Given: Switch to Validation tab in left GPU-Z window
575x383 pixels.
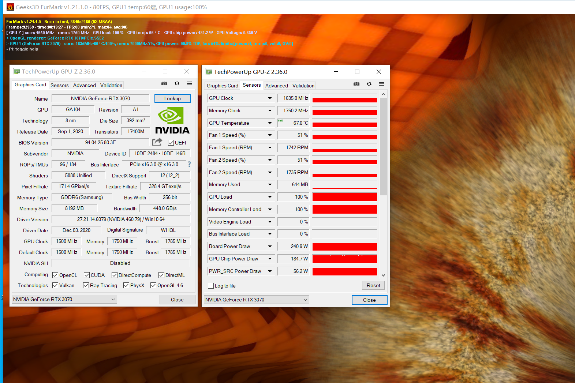Looking at the screenshot, I should click(111, 85).
